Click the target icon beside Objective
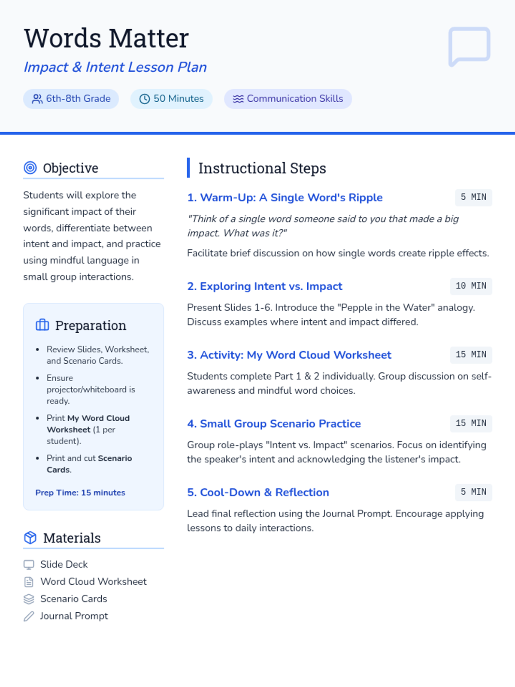Screen dimensions: 515x687 30,168
